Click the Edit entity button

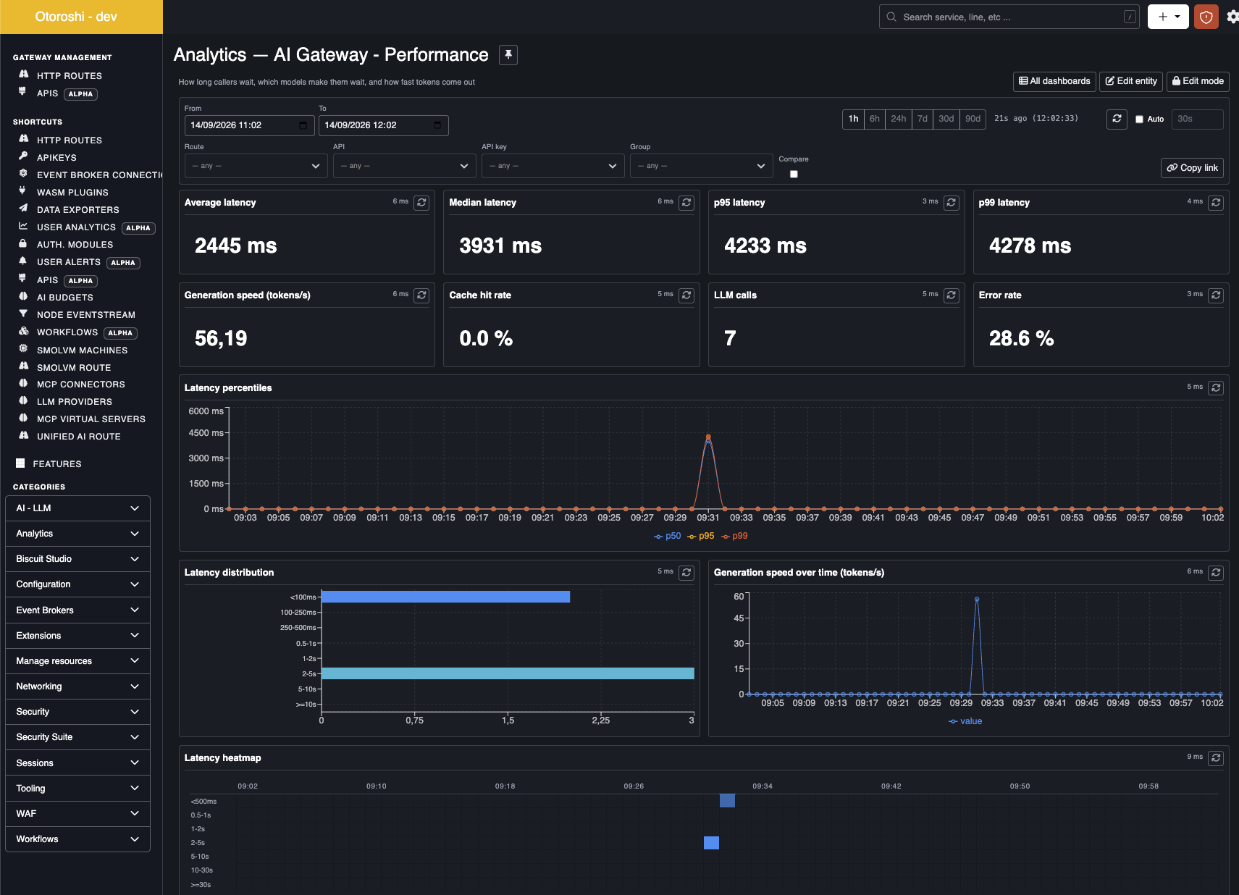1131,81
